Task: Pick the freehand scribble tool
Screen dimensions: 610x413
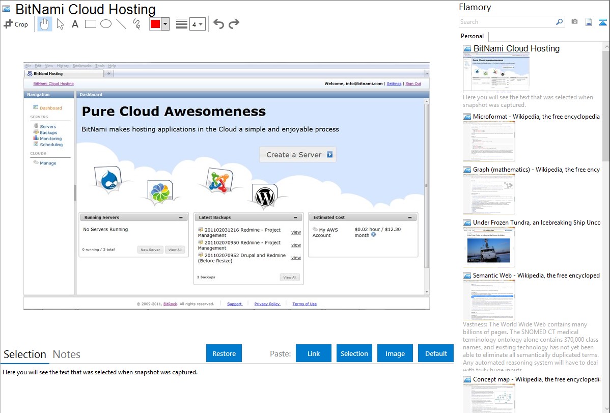Action: click(x=136, y=24)
